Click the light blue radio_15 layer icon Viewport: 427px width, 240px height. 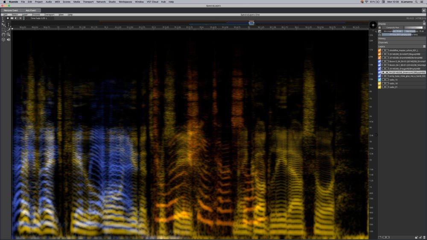pos(380,80)
